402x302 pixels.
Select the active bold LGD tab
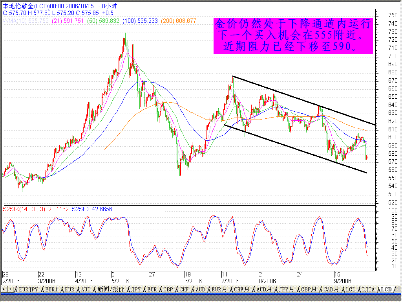pyautogui.click(x=386, y=289)
